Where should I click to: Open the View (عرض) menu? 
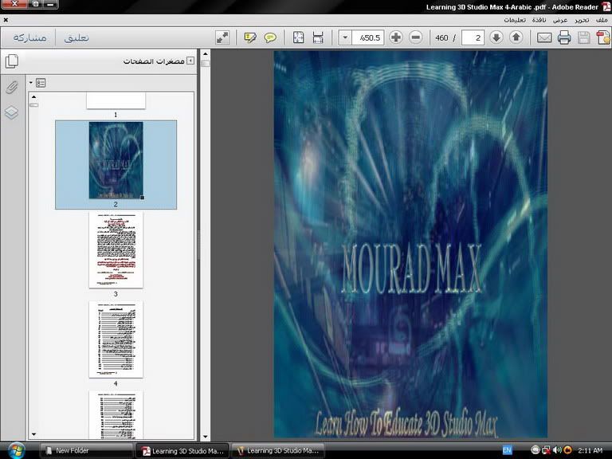(560, 20)
